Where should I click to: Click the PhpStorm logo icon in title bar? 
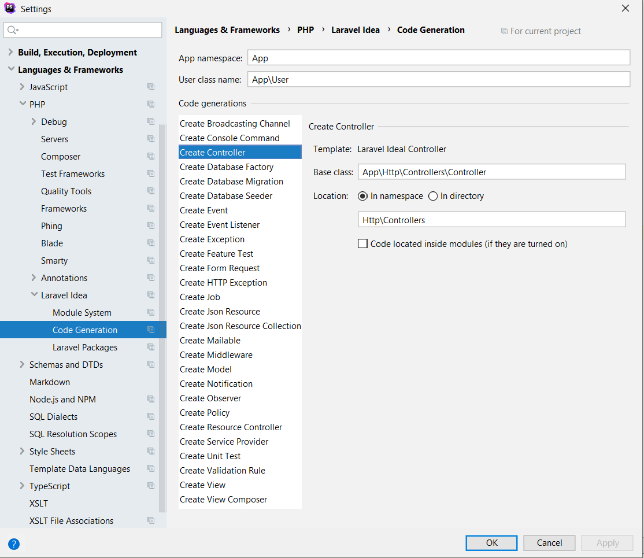(x=9, y=8)
